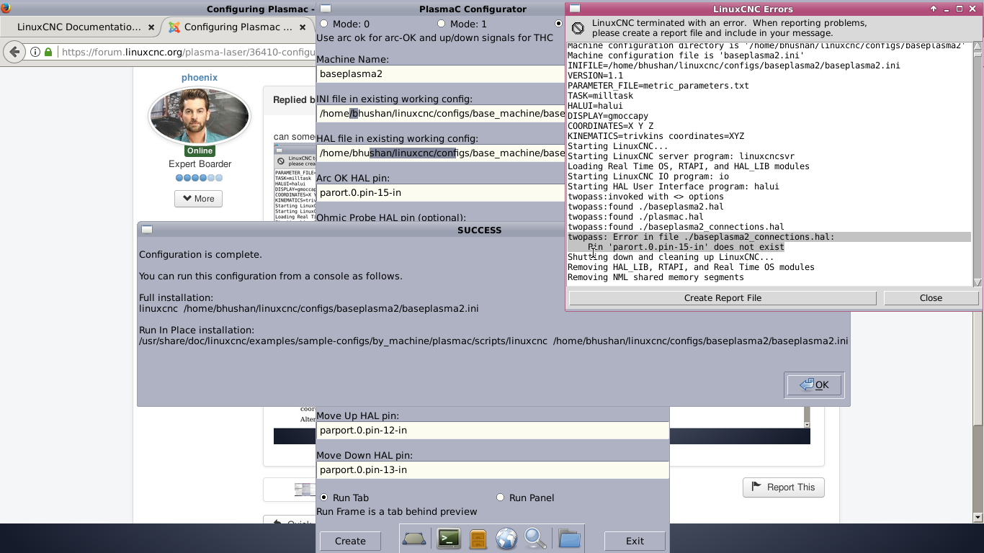
Task: Select the Run Panel radio button
Action: [x=501, y=498]
